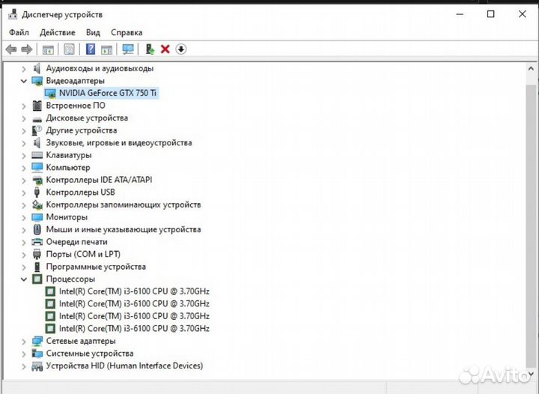Select the Мониторы tree item
This screenshot has width=539, height=394.
[66, 217]
